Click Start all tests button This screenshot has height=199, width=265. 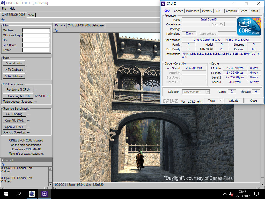(14, 63)
